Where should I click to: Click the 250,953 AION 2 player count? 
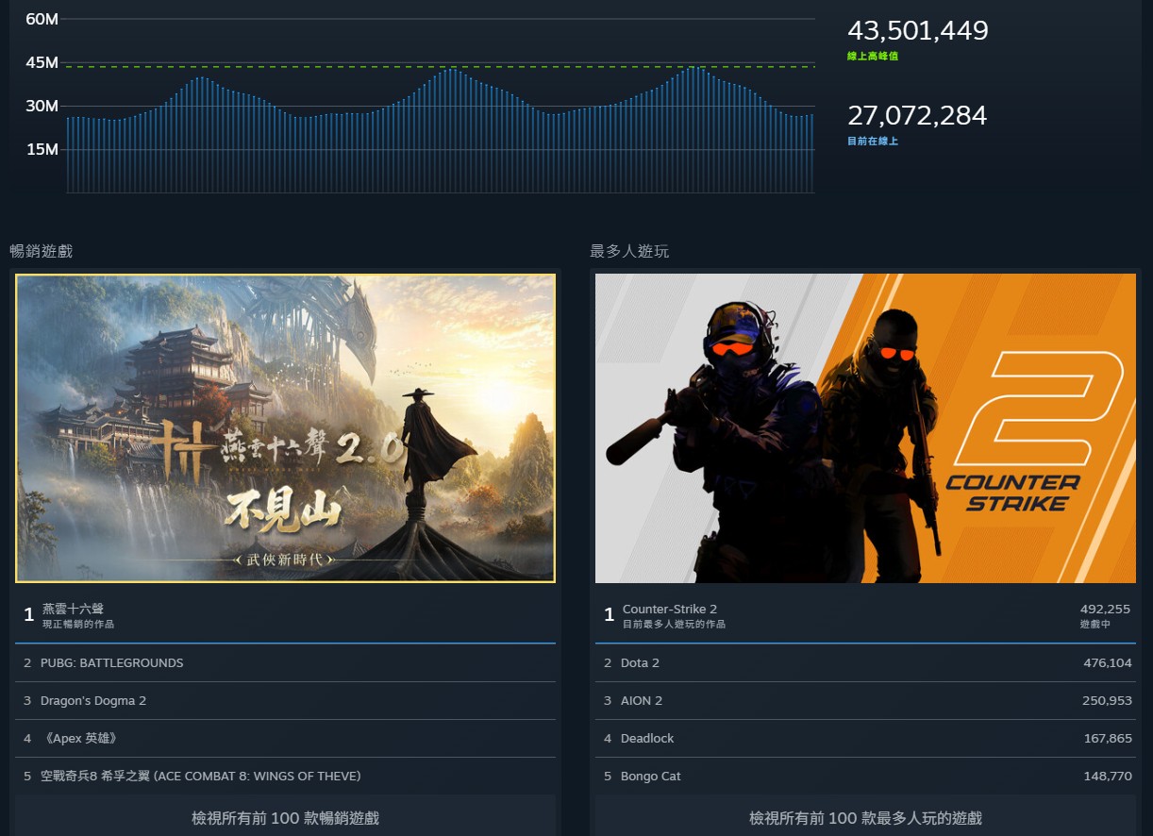(1107, 701)
